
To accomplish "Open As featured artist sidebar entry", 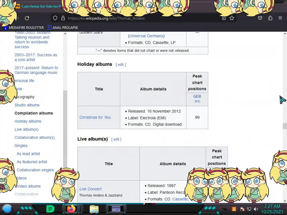I will 32,162.
